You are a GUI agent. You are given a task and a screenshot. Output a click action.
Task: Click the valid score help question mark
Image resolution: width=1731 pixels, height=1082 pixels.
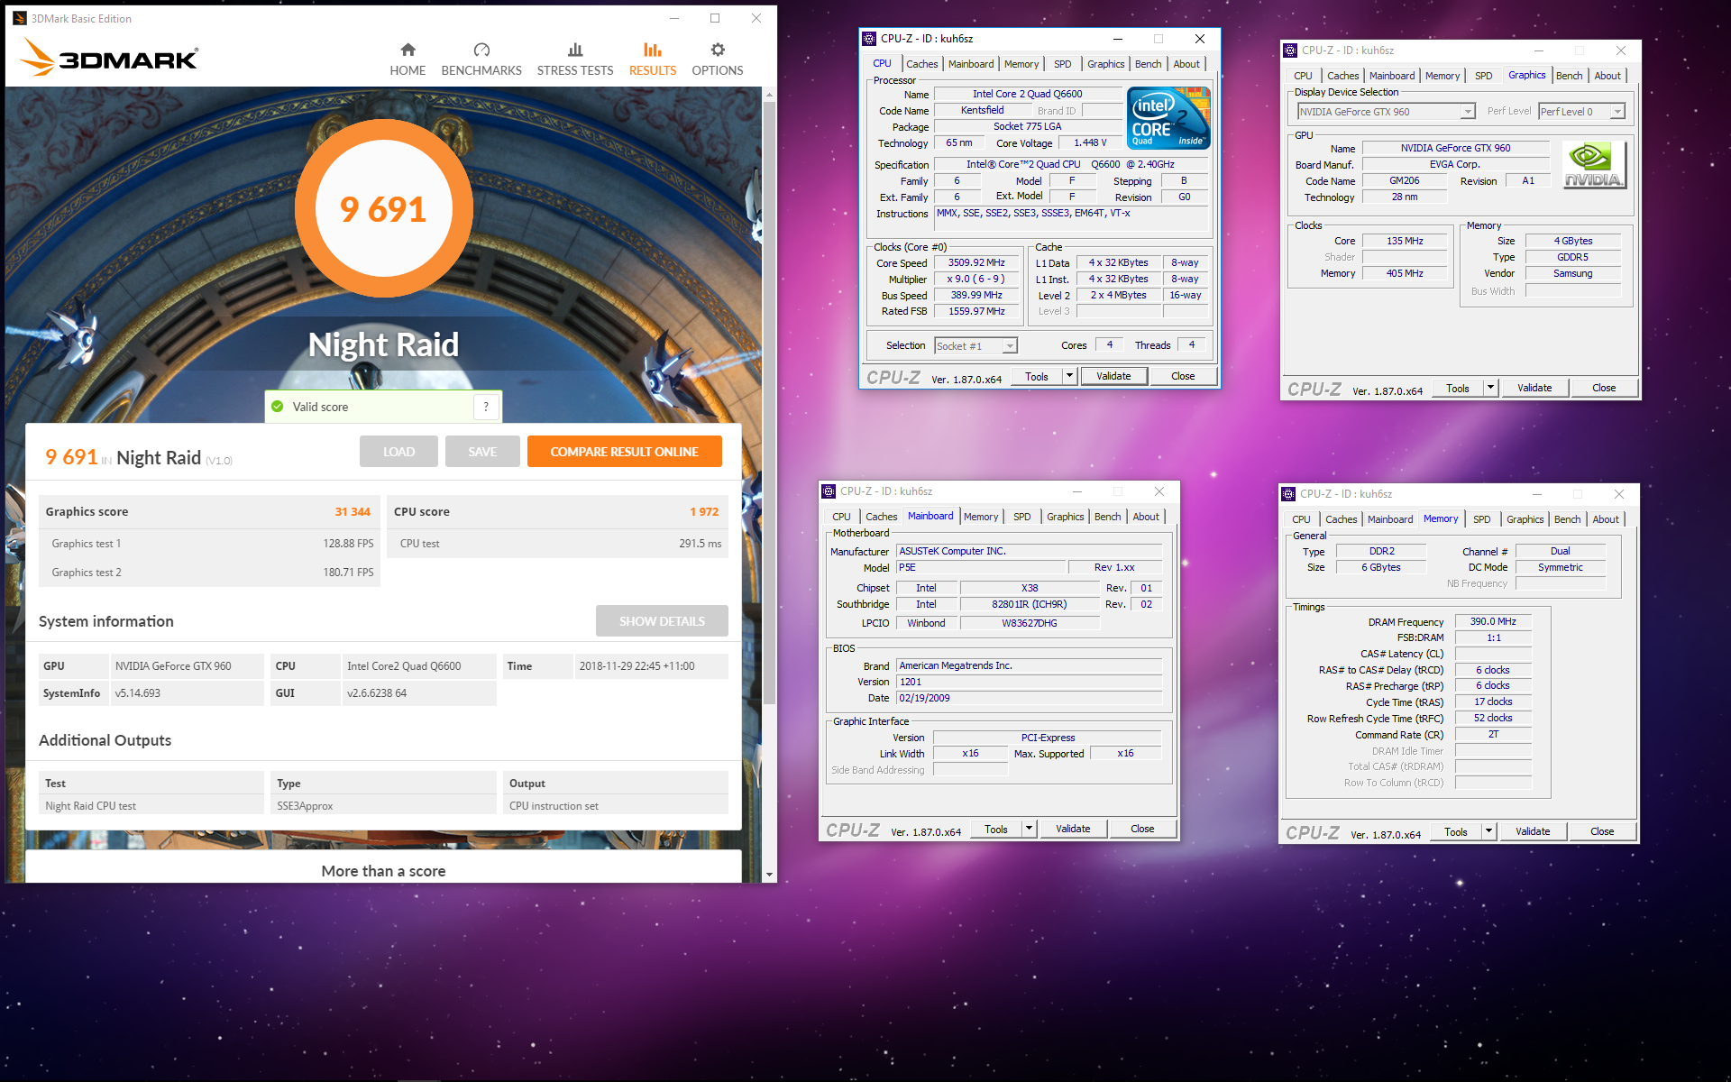(486, 407)
